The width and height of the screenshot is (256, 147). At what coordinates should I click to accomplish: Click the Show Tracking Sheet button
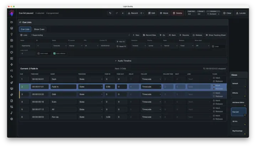point(216,35)
